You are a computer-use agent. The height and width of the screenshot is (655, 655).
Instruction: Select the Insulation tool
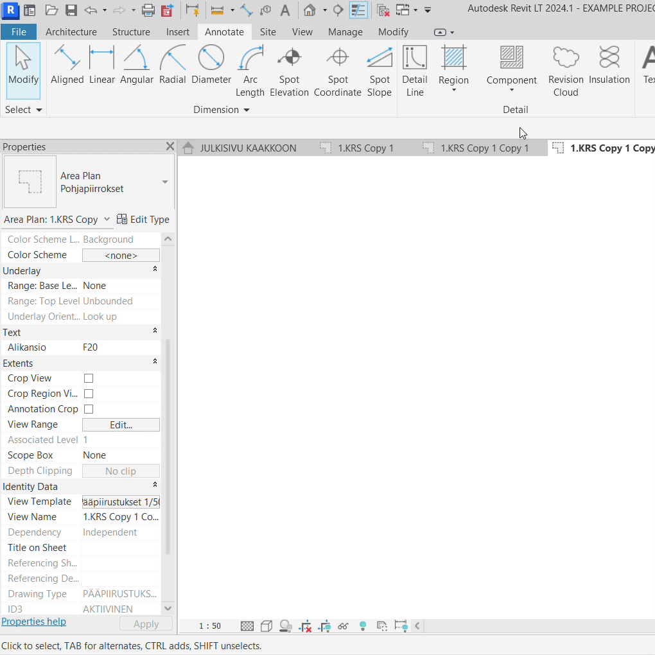pyautogui.click(x=609, y=65)
